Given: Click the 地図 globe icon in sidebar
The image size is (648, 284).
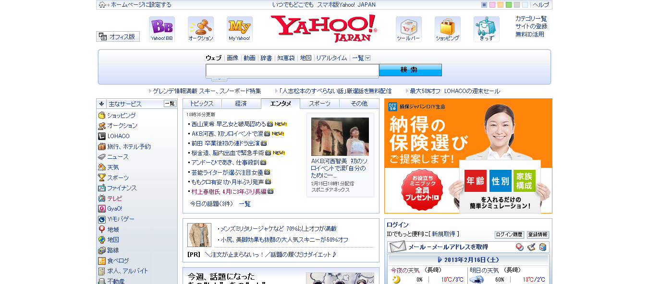Looking at the screenshot, I should pyautogui.click(x=102, y=240).
